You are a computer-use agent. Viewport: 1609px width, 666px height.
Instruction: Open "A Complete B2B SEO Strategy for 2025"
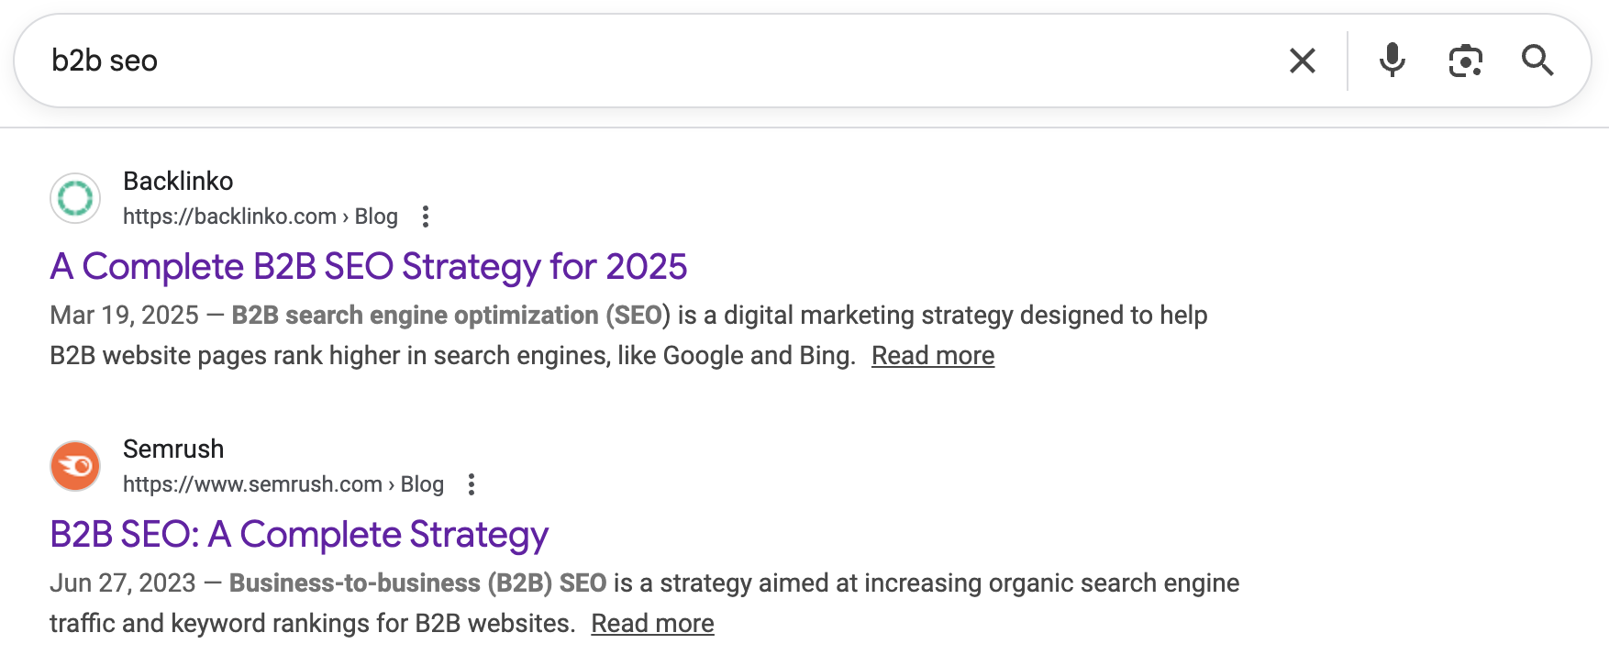368,267
